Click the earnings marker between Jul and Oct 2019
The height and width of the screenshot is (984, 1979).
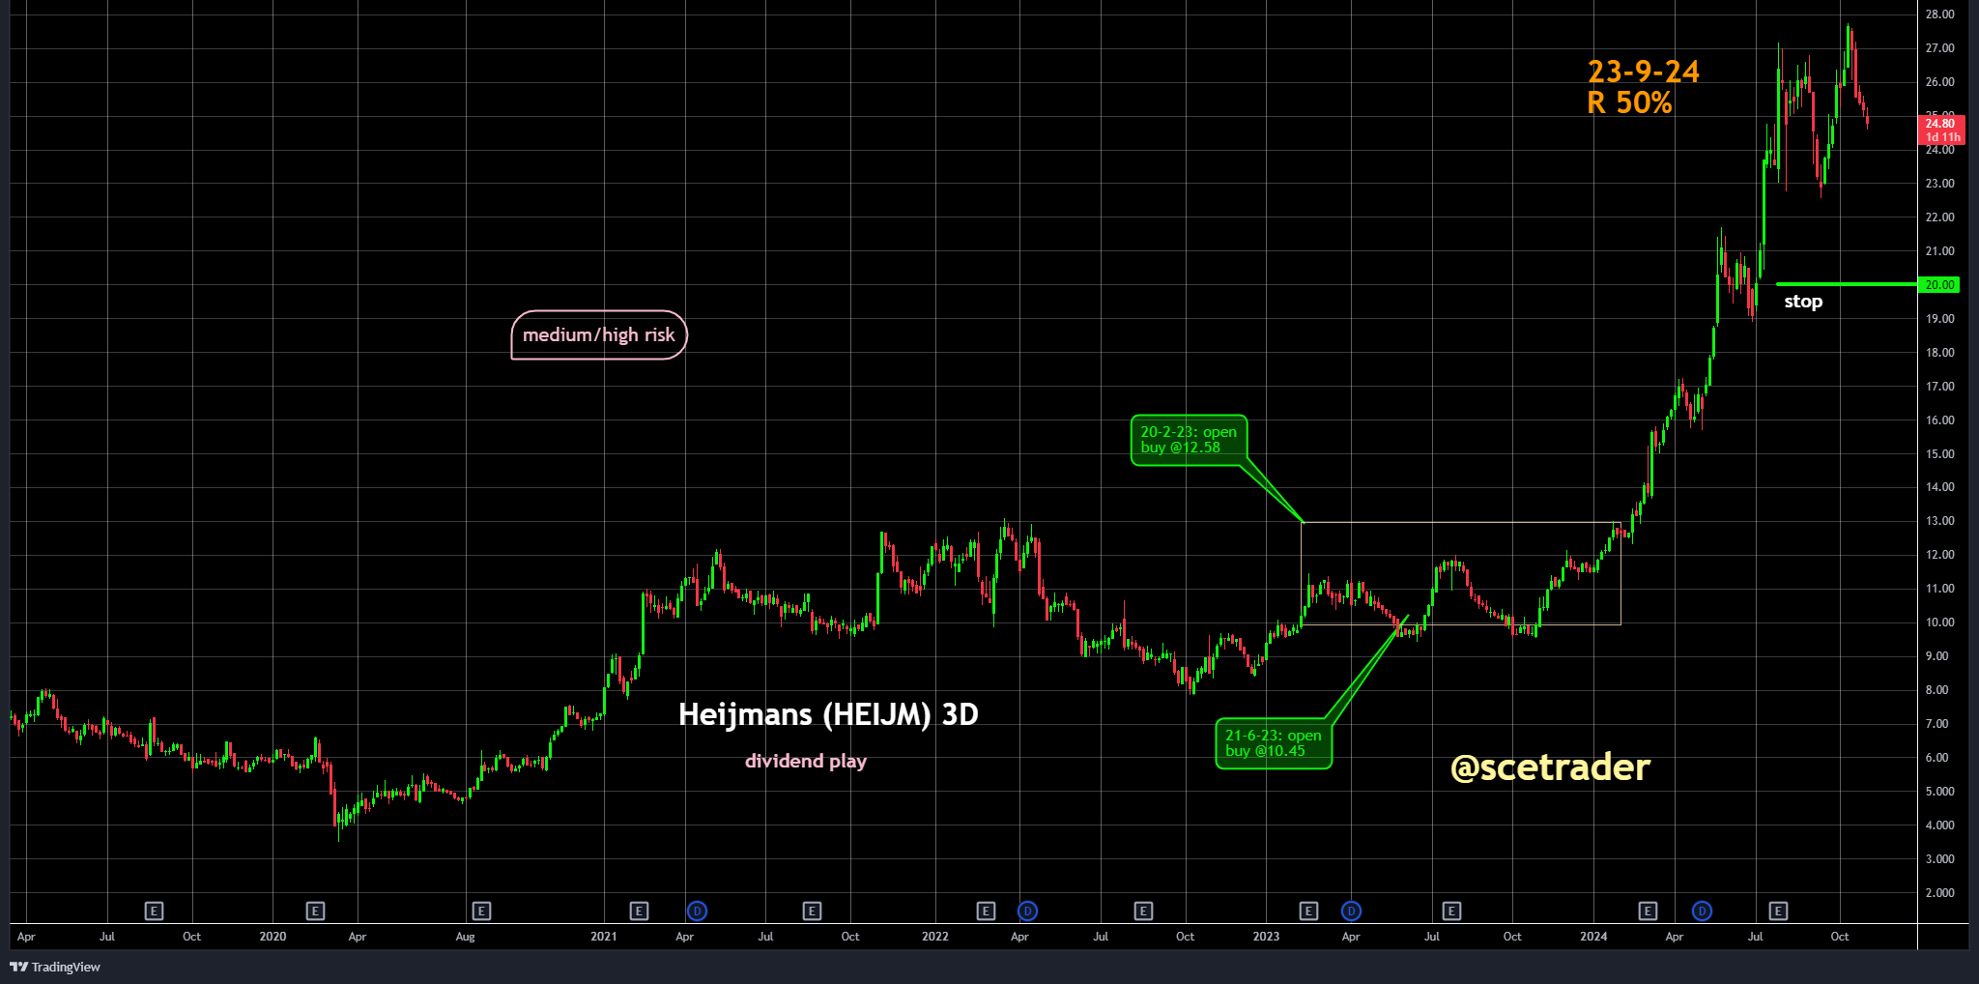(154, 911)
